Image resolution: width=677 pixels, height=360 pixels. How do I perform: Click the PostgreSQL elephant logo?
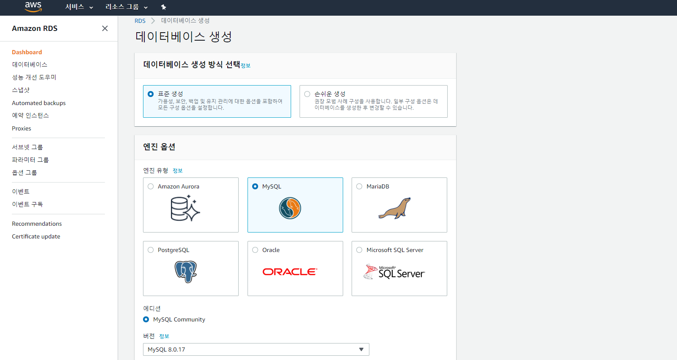186,271
